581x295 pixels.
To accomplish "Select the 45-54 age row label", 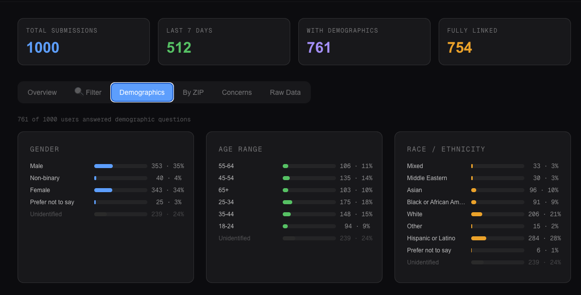I will 226,178.
